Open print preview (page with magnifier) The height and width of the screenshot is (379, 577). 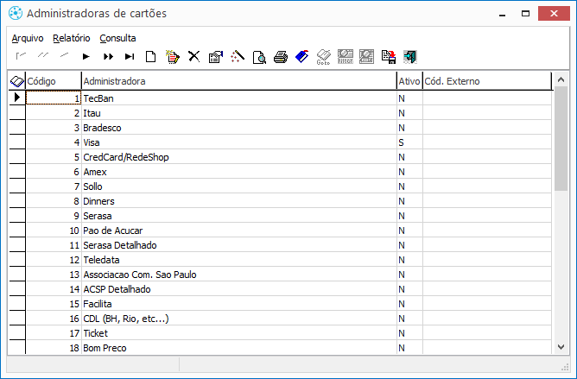pyautogui.click(x=259, y=57)
